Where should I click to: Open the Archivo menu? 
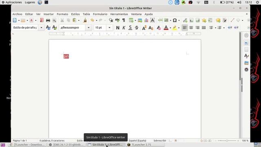click(17, 14)
